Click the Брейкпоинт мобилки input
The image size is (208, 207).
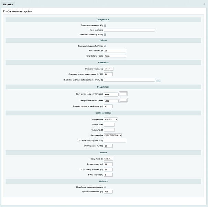click(x=108, y=192)
